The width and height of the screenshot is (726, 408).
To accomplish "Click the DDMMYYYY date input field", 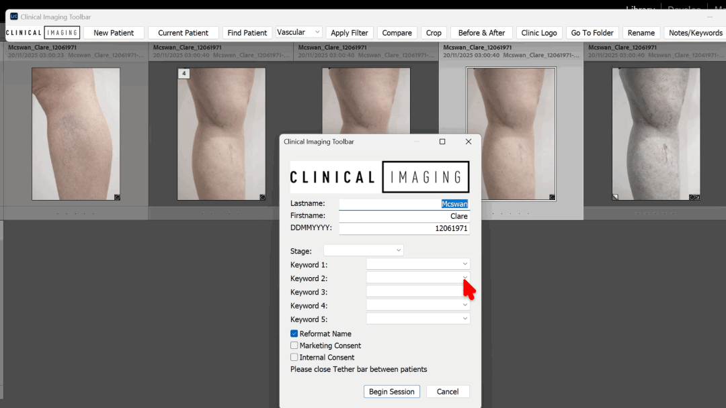I will 404,228.
